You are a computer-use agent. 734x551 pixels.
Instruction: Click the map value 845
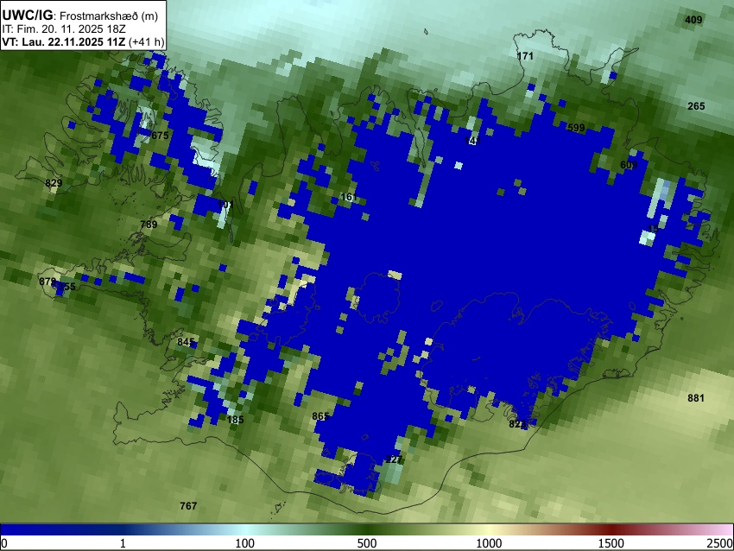pyautogui.click(x=186, y=342)
